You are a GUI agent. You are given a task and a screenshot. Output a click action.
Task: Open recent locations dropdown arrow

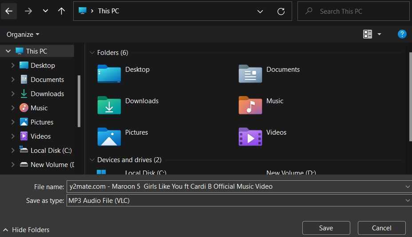(x=45, y=11)
